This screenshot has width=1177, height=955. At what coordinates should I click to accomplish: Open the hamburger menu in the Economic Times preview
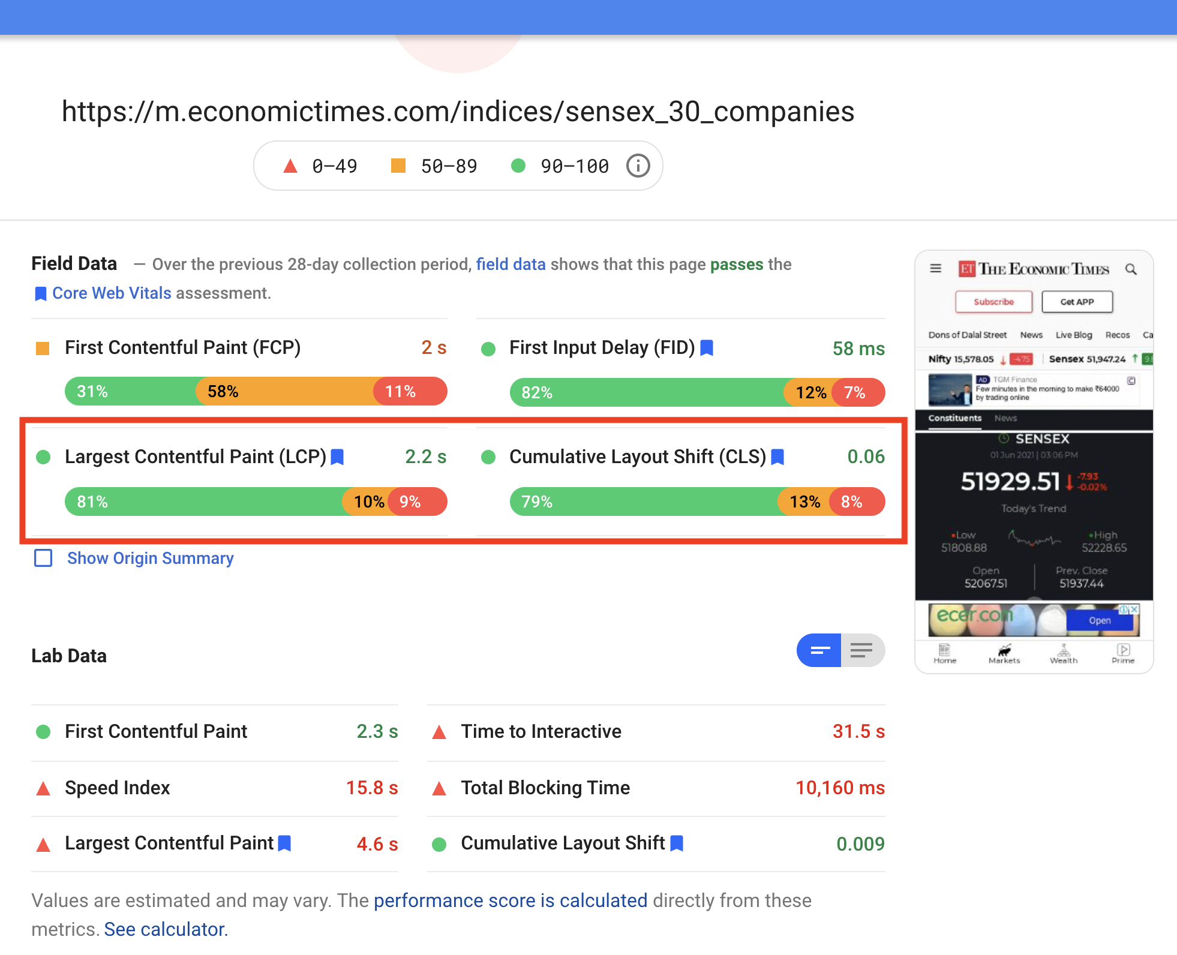(936, 269)
